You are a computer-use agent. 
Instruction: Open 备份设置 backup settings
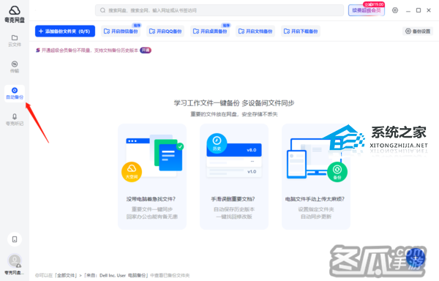[x=418, y=31]
